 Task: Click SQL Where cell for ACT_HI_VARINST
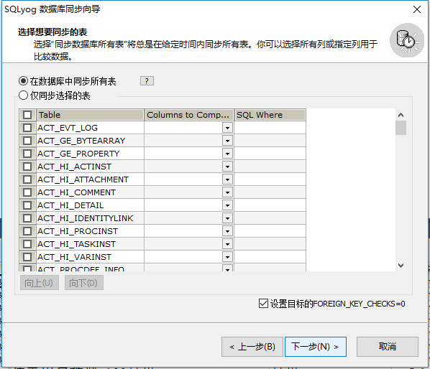270,257
